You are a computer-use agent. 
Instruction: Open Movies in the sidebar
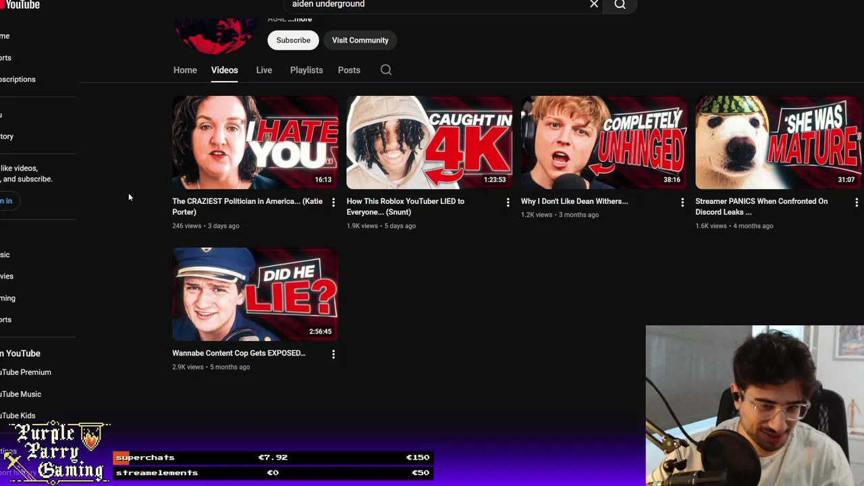tap(7, 276)
